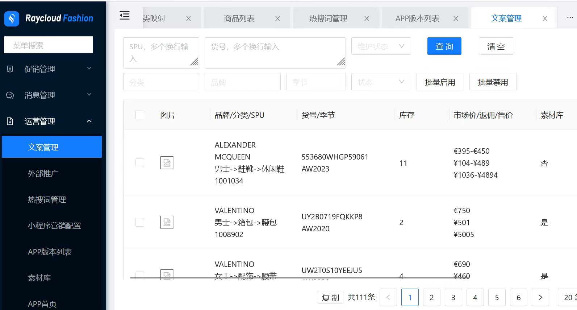The height and width of the screenshot is (310, 577).
Task: Collapse the 运营管理 menu chevron
Action: tap(89, 121)
